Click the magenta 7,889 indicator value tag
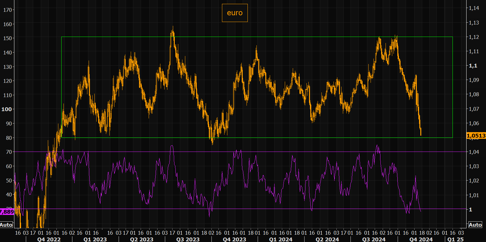This screenshot has height=242, width=486. [x=7, y=212]
